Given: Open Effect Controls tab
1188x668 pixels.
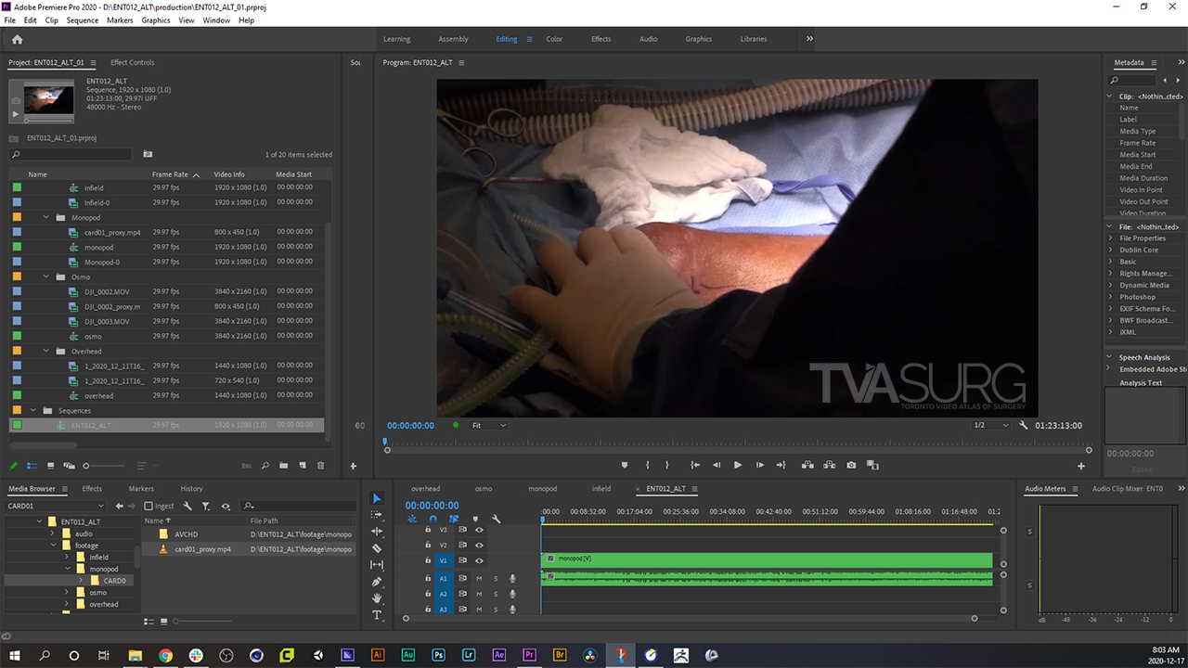Looking at the screenshot, I should (132, 62).
